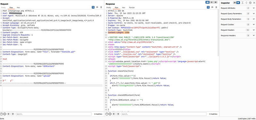Switch Response view to Hex tab
Viewport: 256px width, 120px height.
124,7
